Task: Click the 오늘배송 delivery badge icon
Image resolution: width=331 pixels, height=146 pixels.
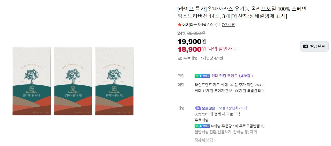Action: (x=198, y=108)
